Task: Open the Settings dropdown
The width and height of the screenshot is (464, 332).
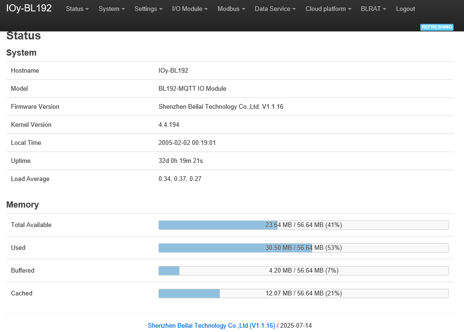Action: click(x=148, y=9)
